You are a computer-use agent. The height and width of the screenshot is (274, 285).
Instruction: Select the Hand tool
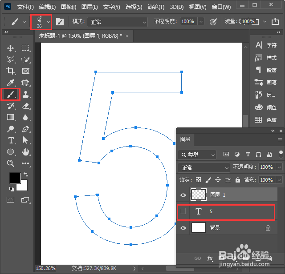click(25, 152)
